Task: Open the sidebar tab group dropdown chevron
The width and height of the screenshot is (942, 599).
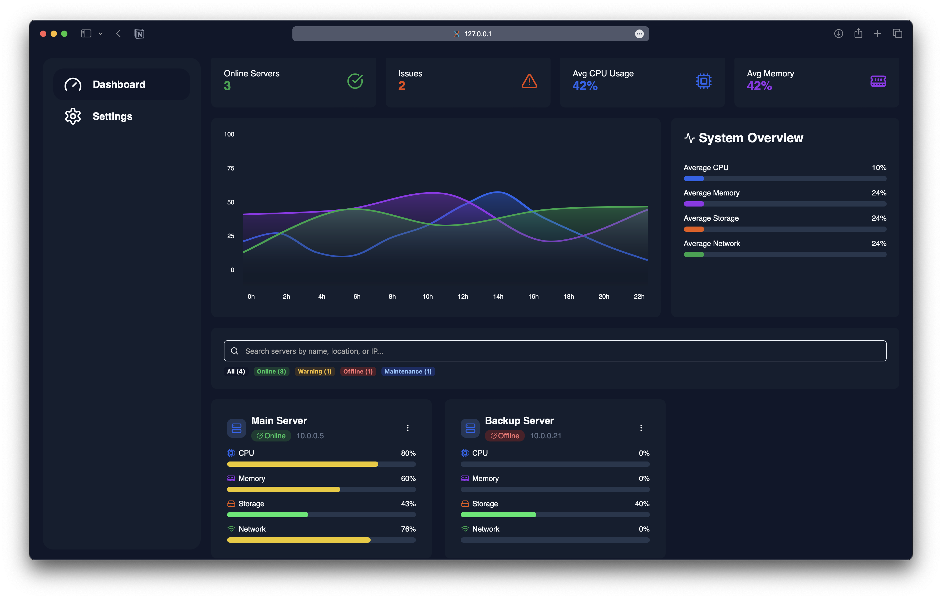Action: click(x=101, y=34)
